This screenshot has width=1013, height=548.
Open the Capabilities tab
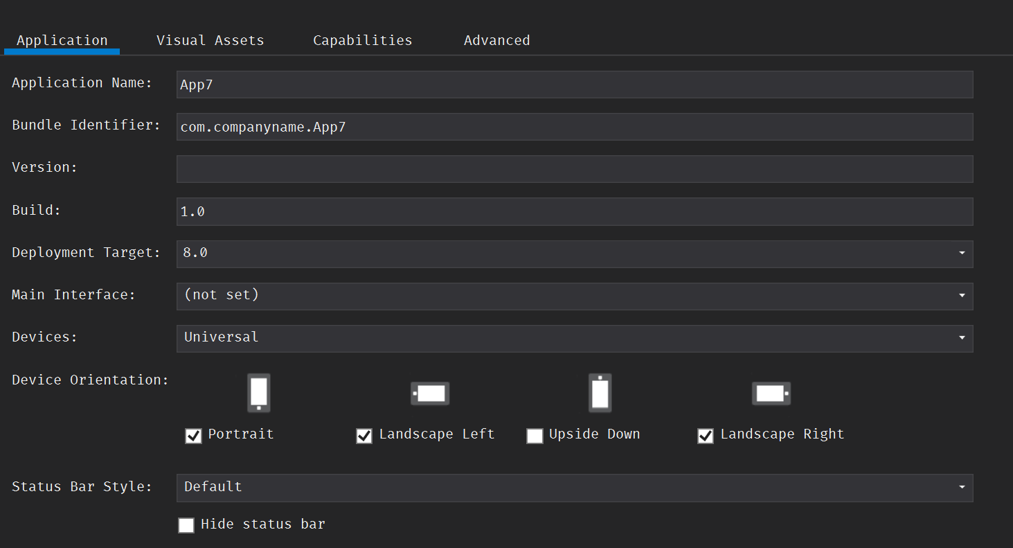coord(362,40)
